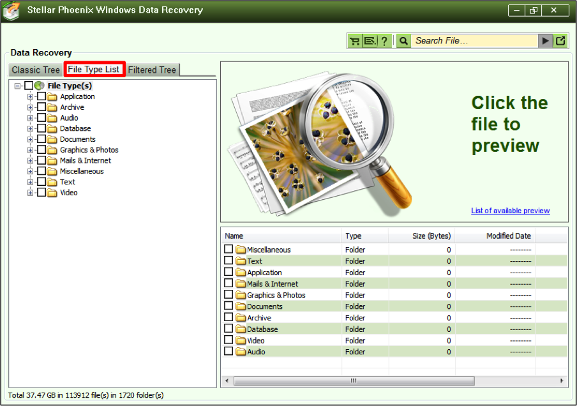This screenshot has height=406, width=577.
Task: Click the Audio folder icon in tree
Action: [x=52, y=118]
